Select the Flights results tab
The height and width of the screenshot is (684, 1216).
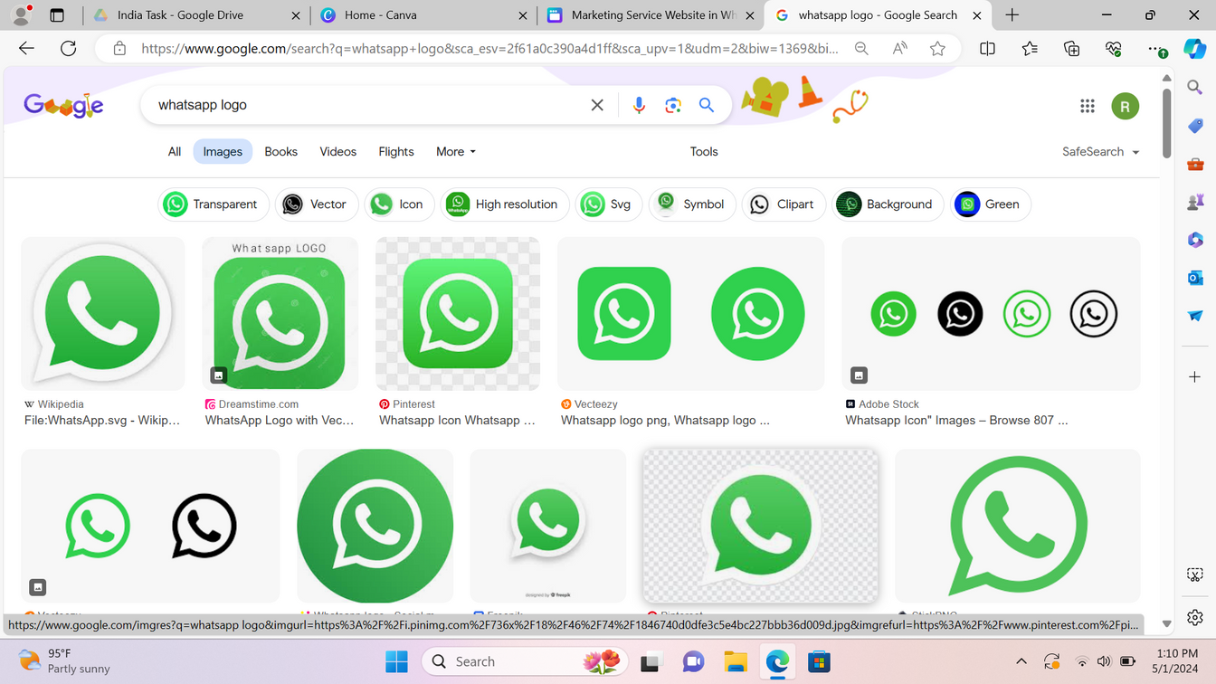(x=396, y=151)
